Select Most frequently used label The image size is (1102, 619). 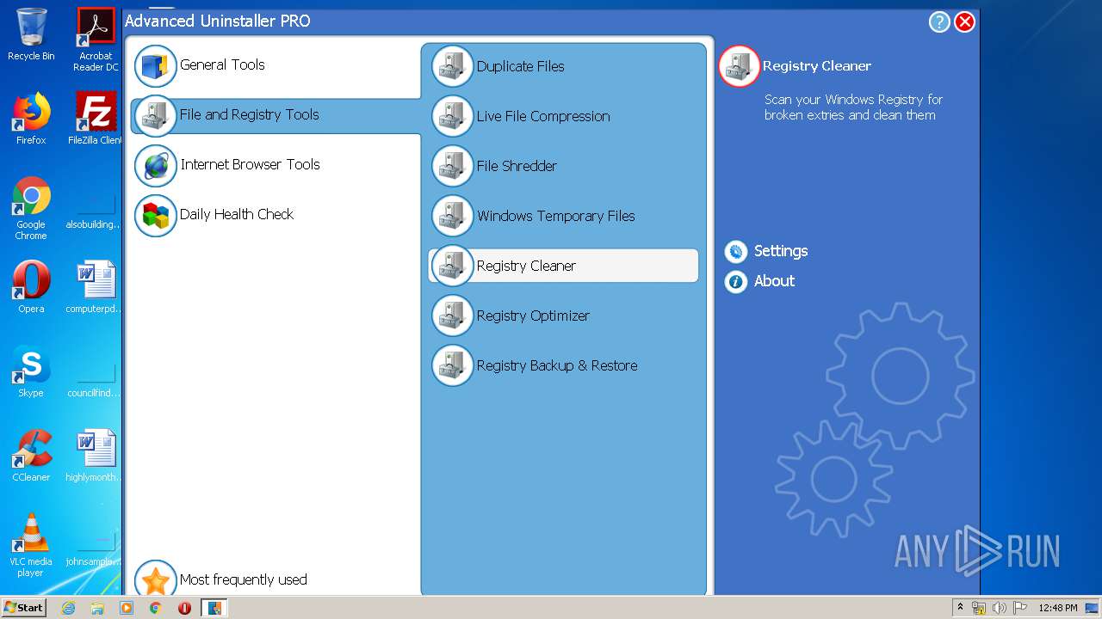click(x=244, y=579)
